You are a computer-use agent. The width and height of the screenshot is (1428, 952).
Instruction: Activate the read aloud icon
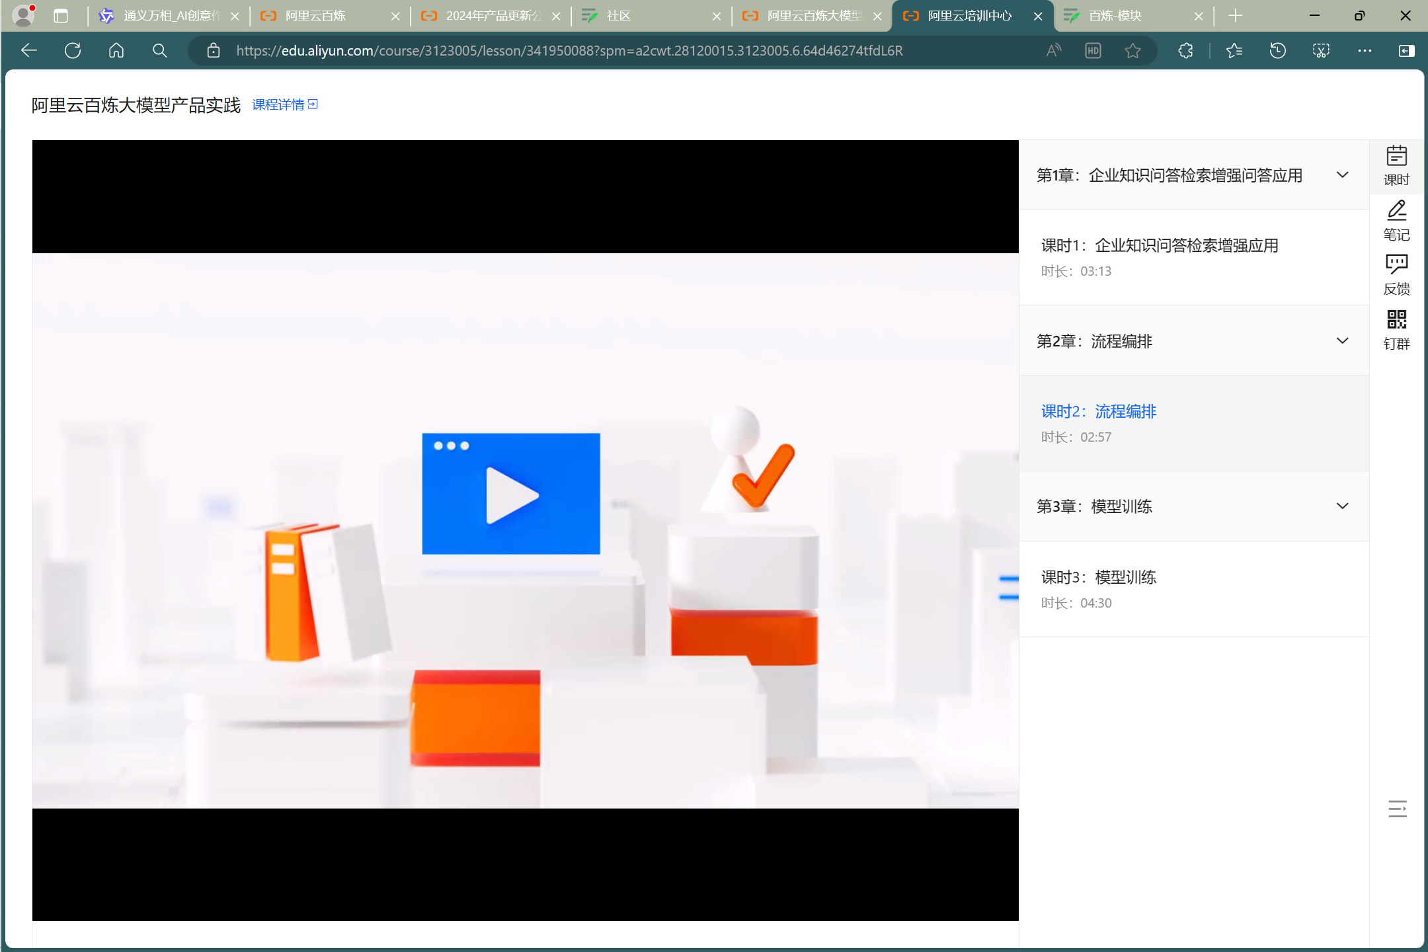click(1054, 50)
